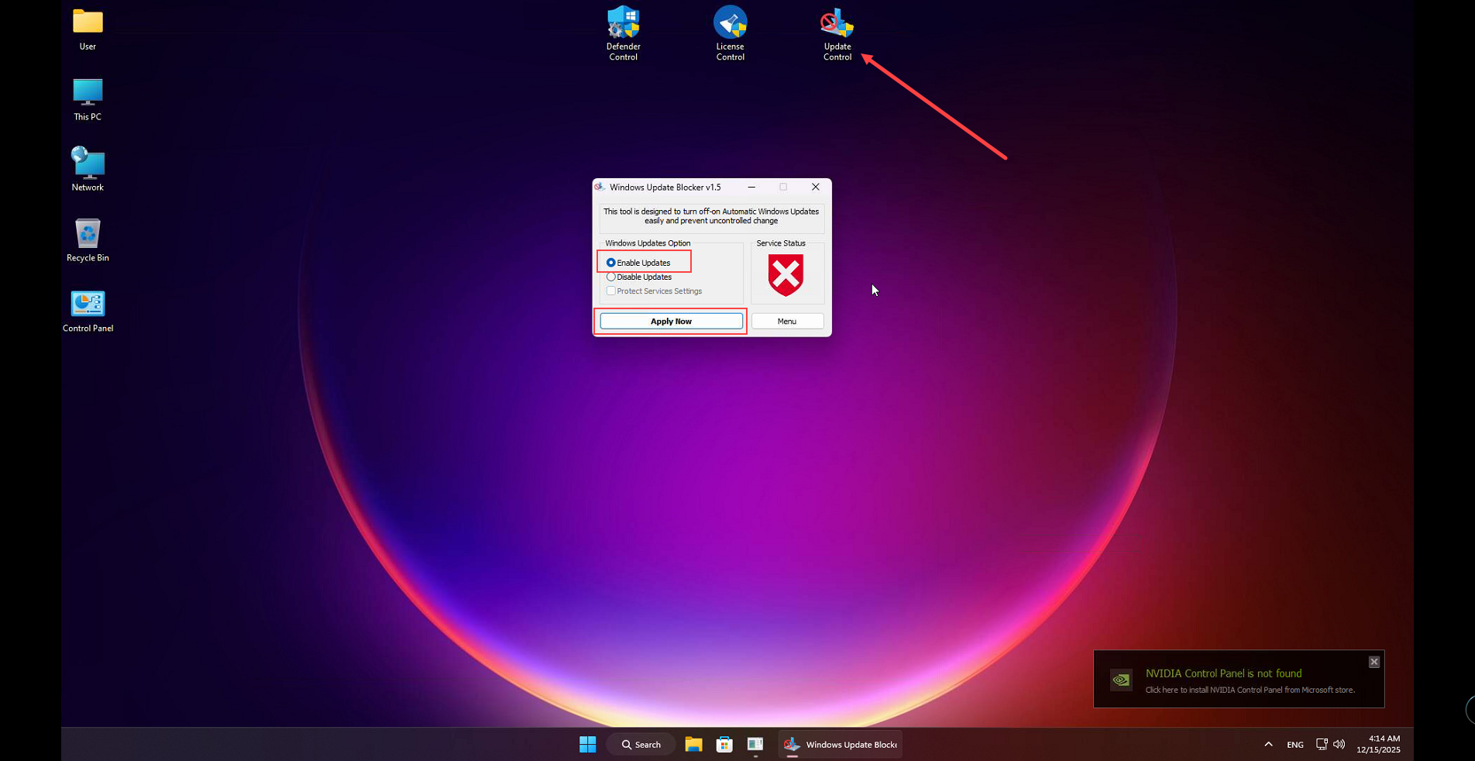Select the Recycle Bin icon
Screen dimensions: 1475x761
[88, 235]
